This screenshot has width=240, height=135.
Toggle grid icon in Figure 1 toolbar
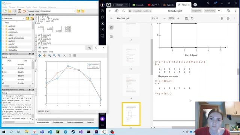75,55
